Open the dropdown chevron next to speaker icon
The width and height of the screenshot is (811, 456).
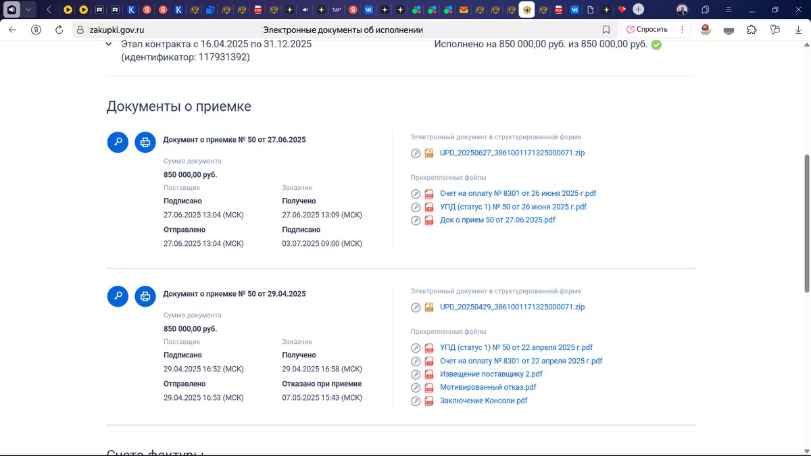[x=28, y=10]
